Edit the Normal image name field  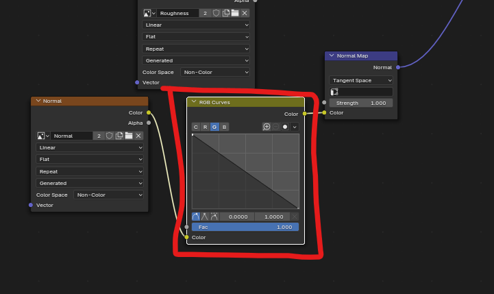coord(71,136)
